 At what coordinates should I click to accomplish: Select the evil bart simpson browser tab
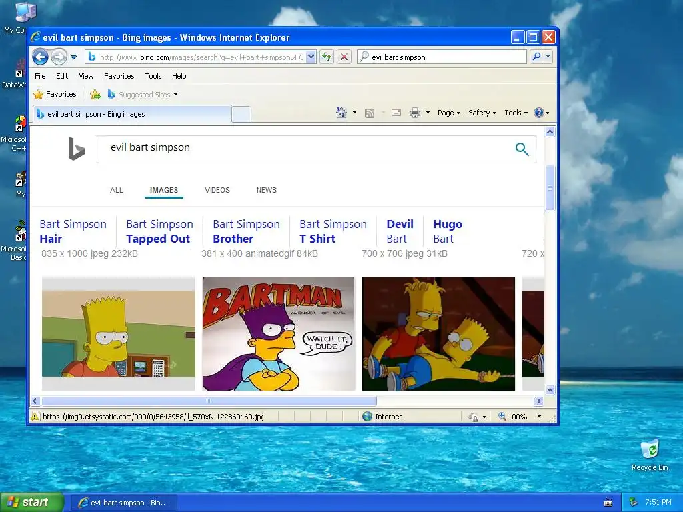pos(131,113)
